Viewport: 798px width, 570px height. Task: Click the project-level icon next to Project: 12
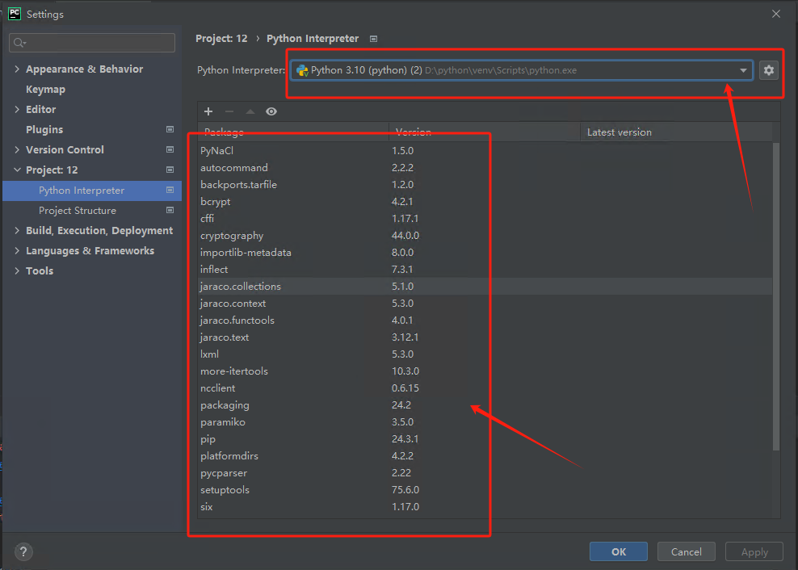(x=170, y=170)
